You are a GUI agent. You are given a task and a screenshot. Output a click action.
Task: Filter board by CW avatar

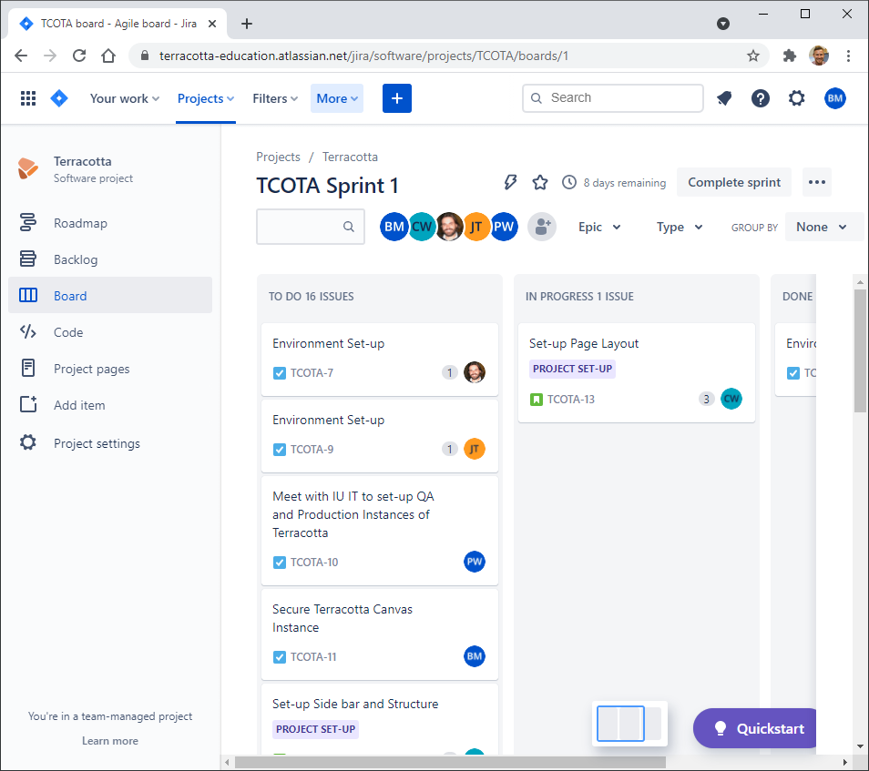[x=422, y=227]
